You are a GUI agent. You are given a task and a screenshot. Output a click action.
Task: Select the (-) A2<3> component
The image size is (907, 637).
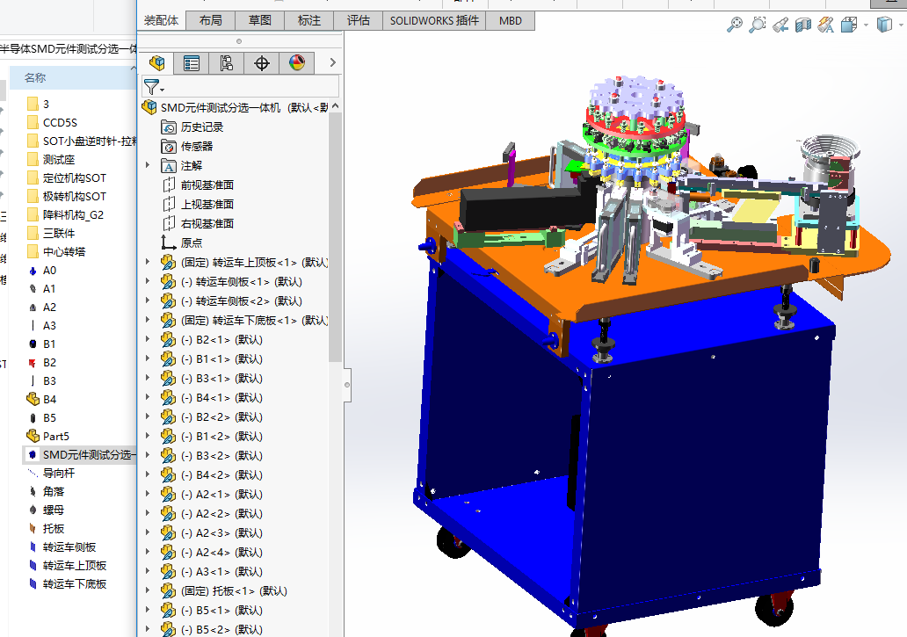click(x=221, y=533)
